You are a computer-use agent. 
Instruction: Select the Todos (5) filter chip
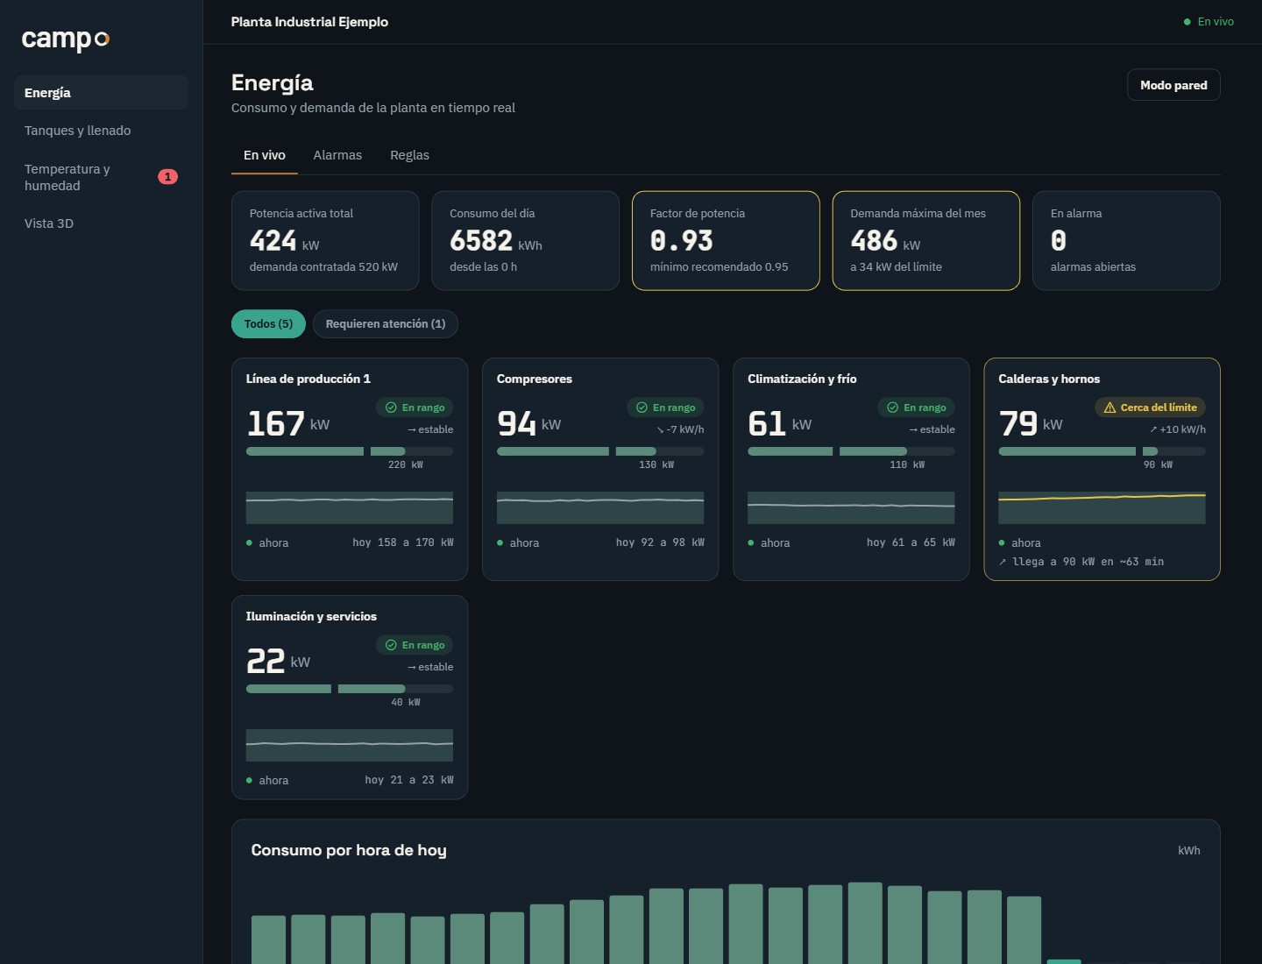(x=268, y=324)
